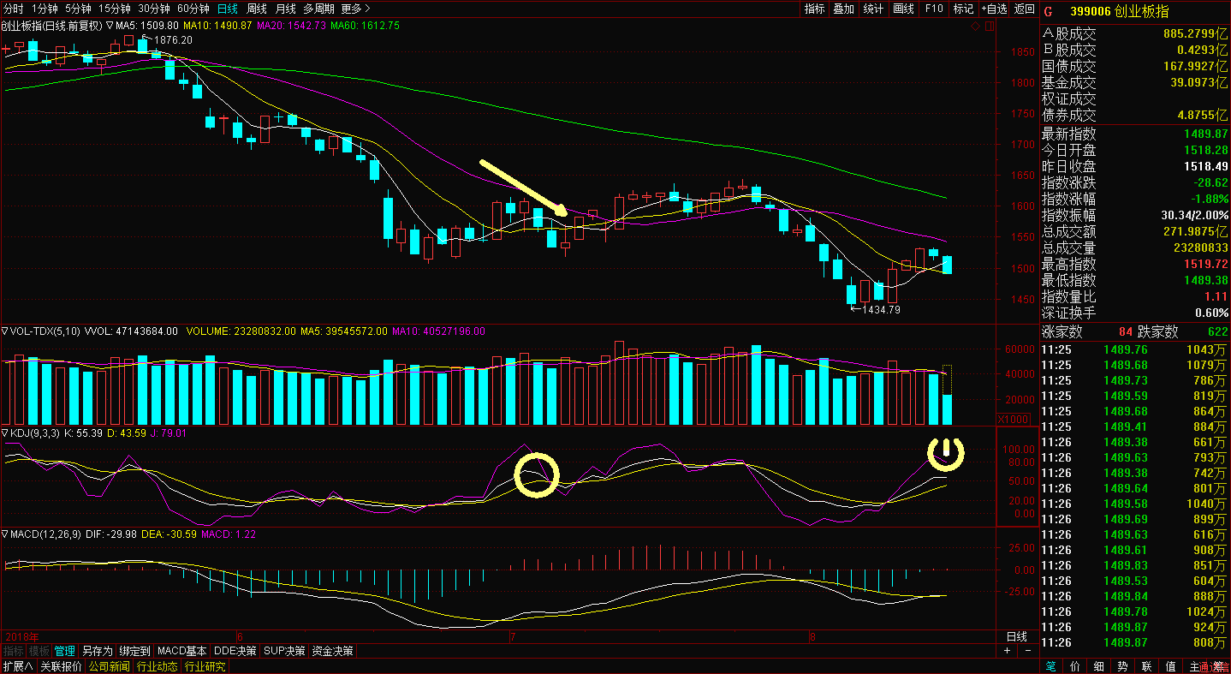Open the MA5 indicator dropdown triangle
The height and width of the screenshot is (674, 1231).
point(108,26)
